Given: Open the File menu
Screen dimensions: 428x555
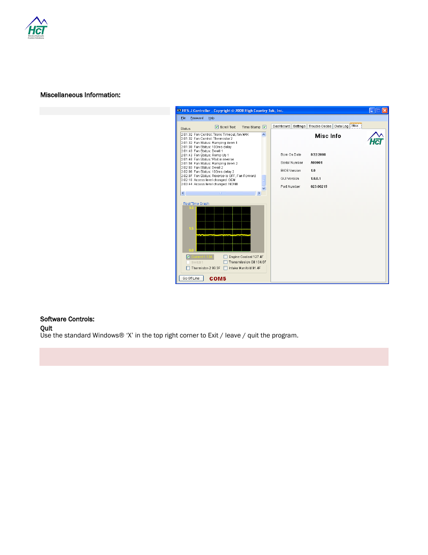Looking at the screenshot, I should pos(183,118).
